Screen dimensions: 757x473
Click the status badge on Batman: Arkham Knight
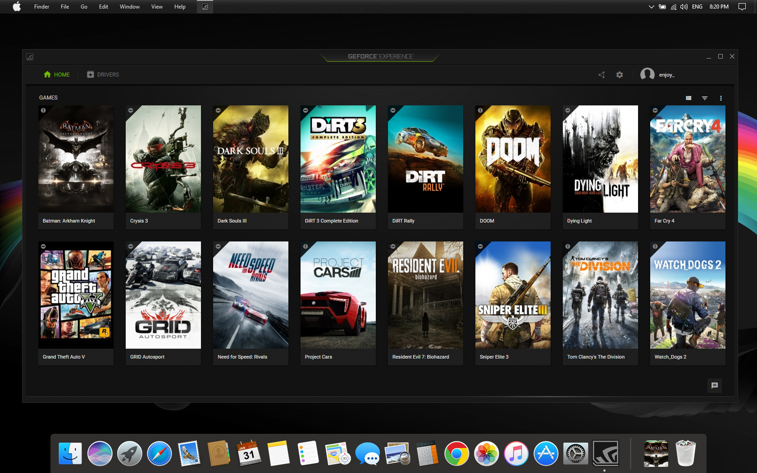pyautogui.click(x=43, y=110)
